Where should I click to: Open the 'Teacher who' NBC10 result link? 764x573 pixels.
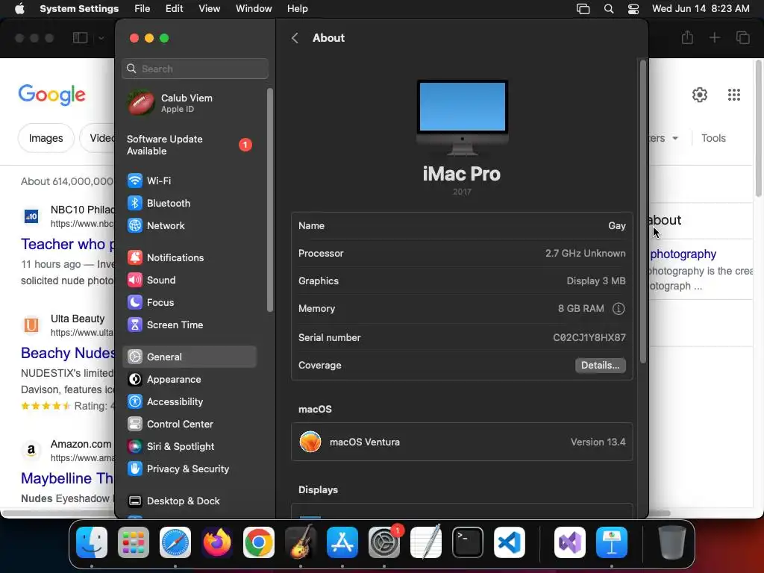click(68, 244)
